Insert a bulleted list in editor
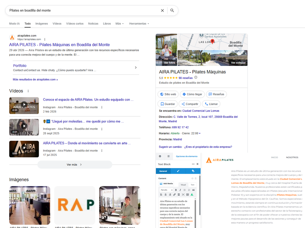Image resolution: width=305 pixels, height=228 pixels. (x=185, y=190)
